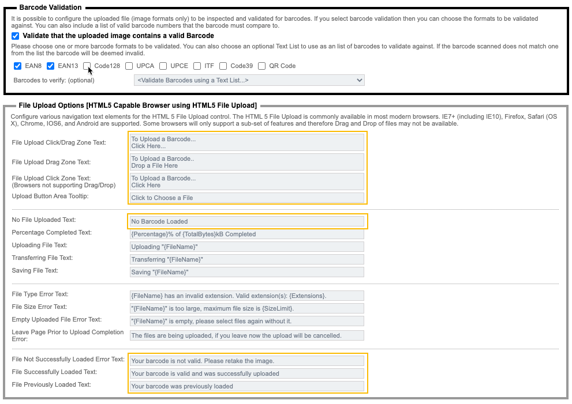Focus the No File Uploaded Text field
This screenshot has height=404, width=572.
pos(247,221)
